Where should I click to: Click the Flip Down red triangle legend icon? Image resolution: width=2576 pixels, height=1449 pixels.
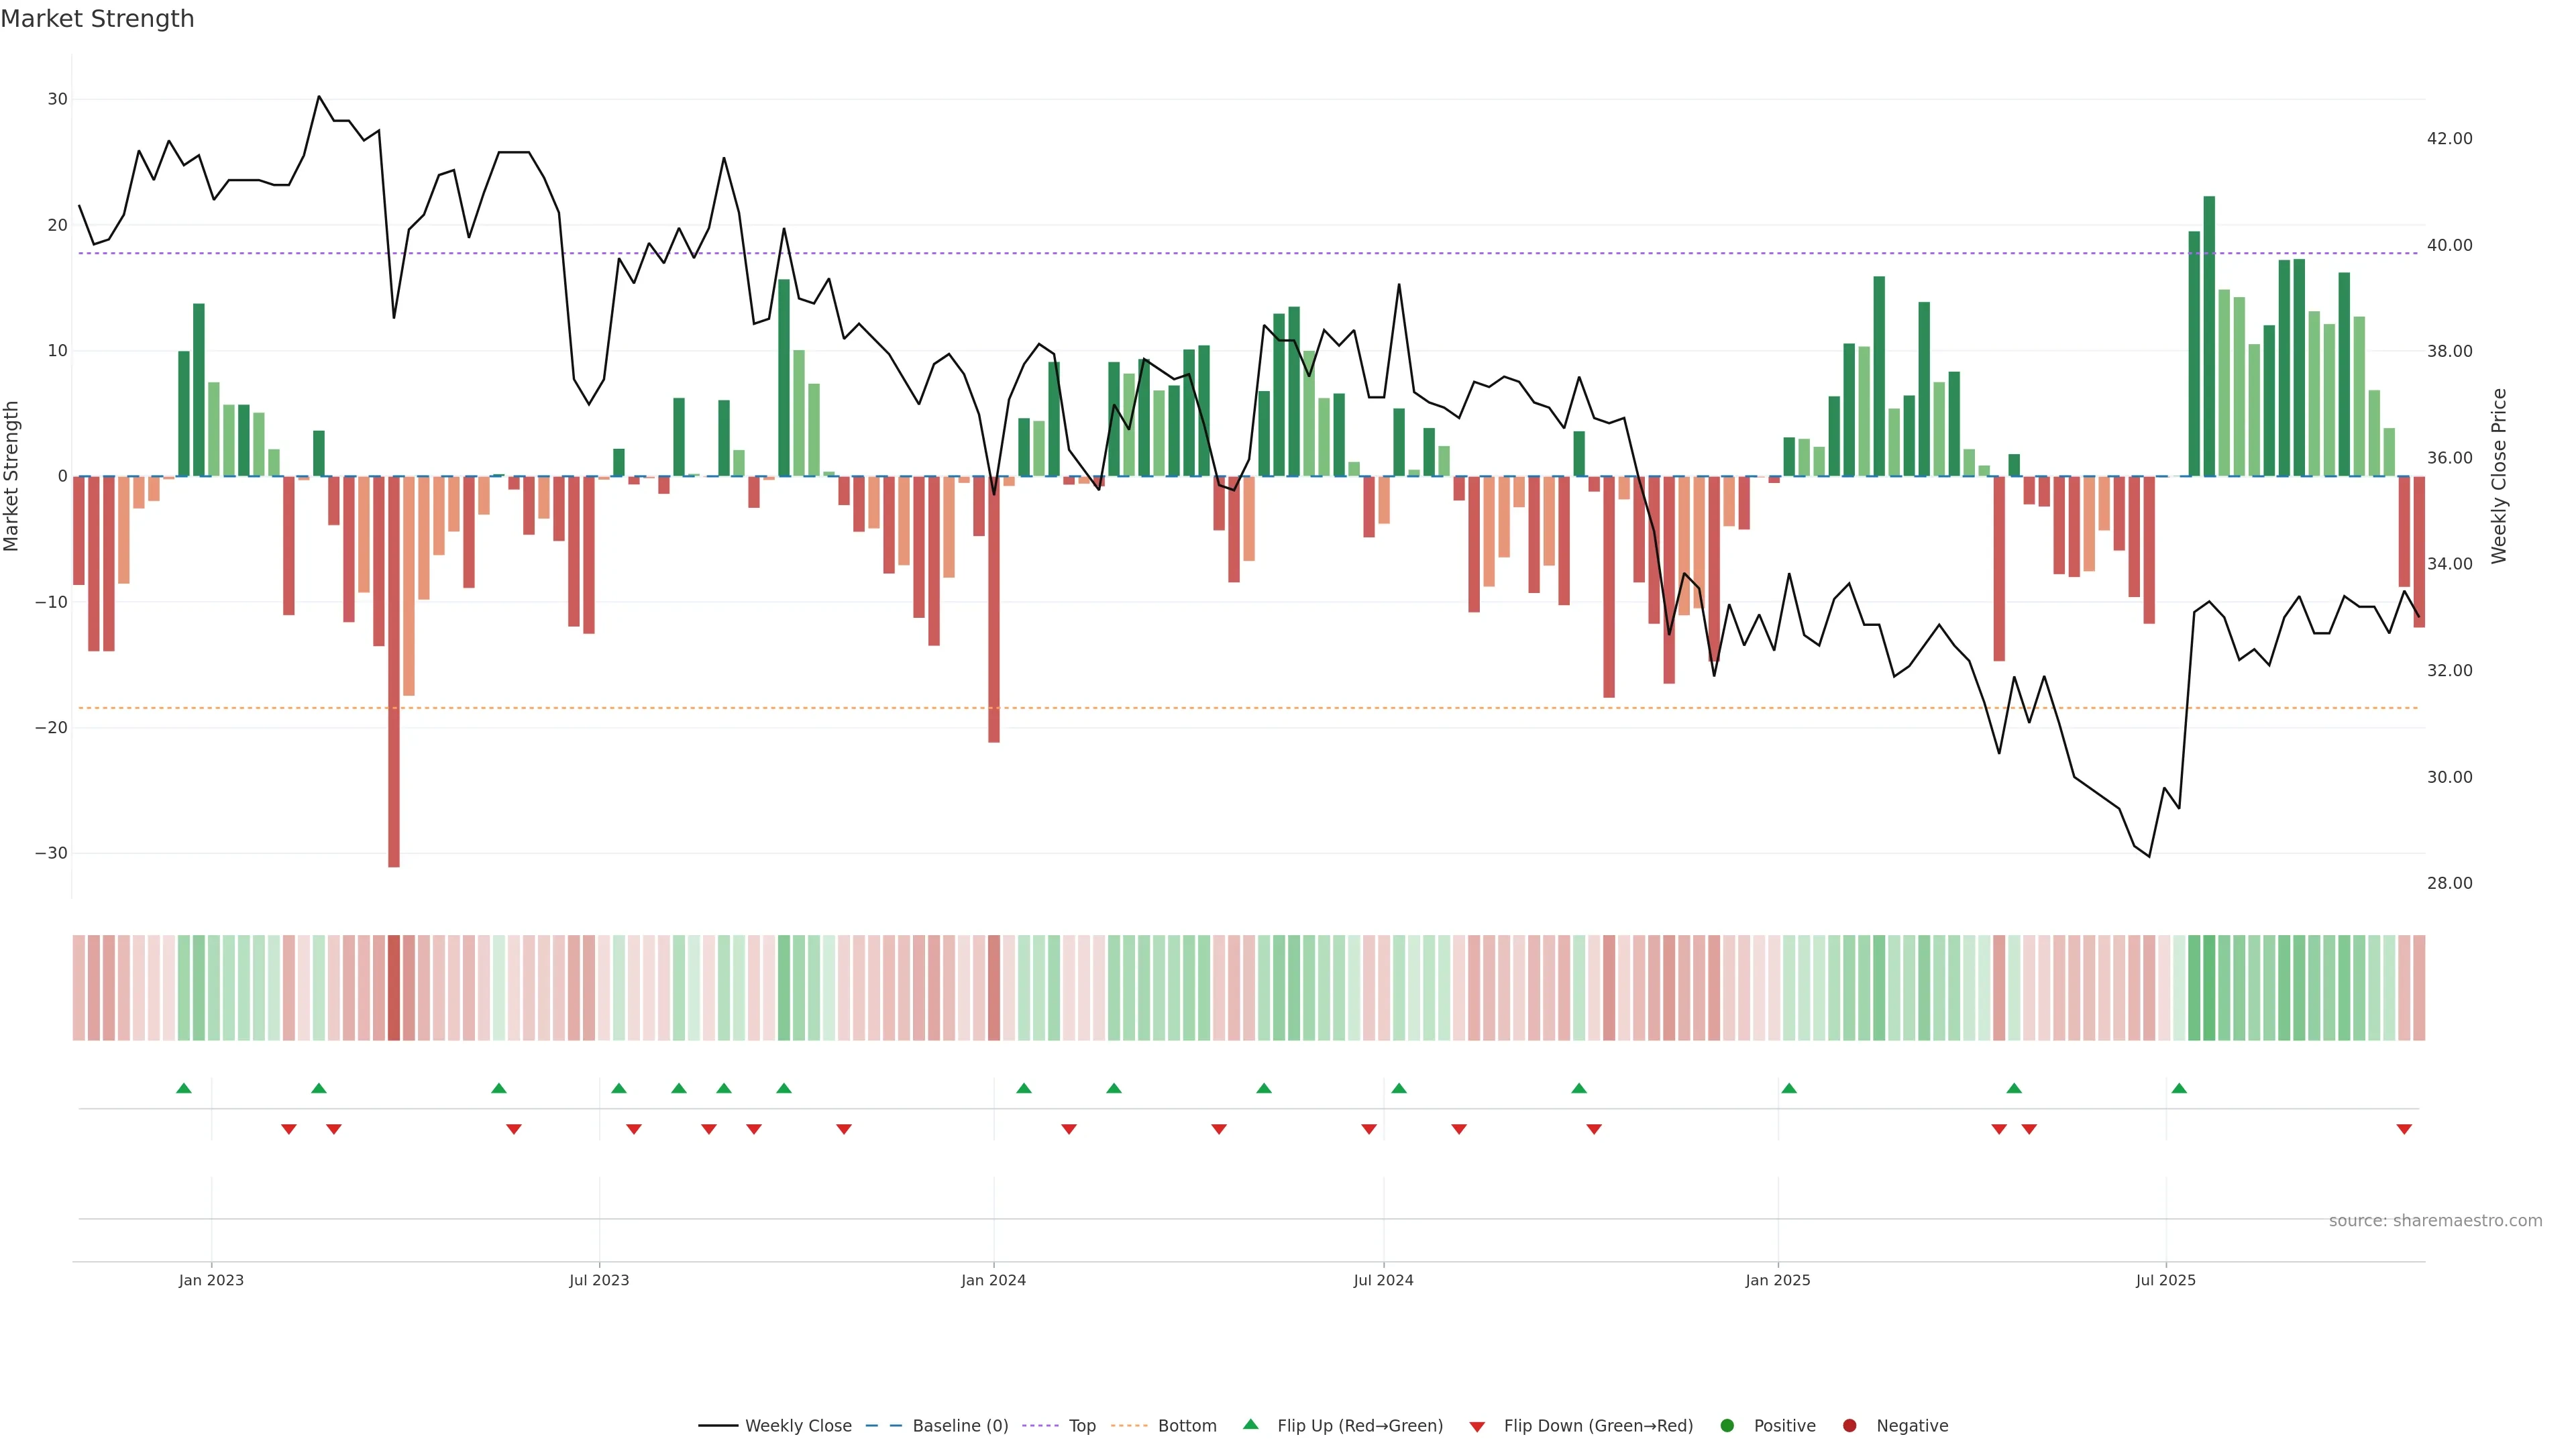point(1477,1427)
